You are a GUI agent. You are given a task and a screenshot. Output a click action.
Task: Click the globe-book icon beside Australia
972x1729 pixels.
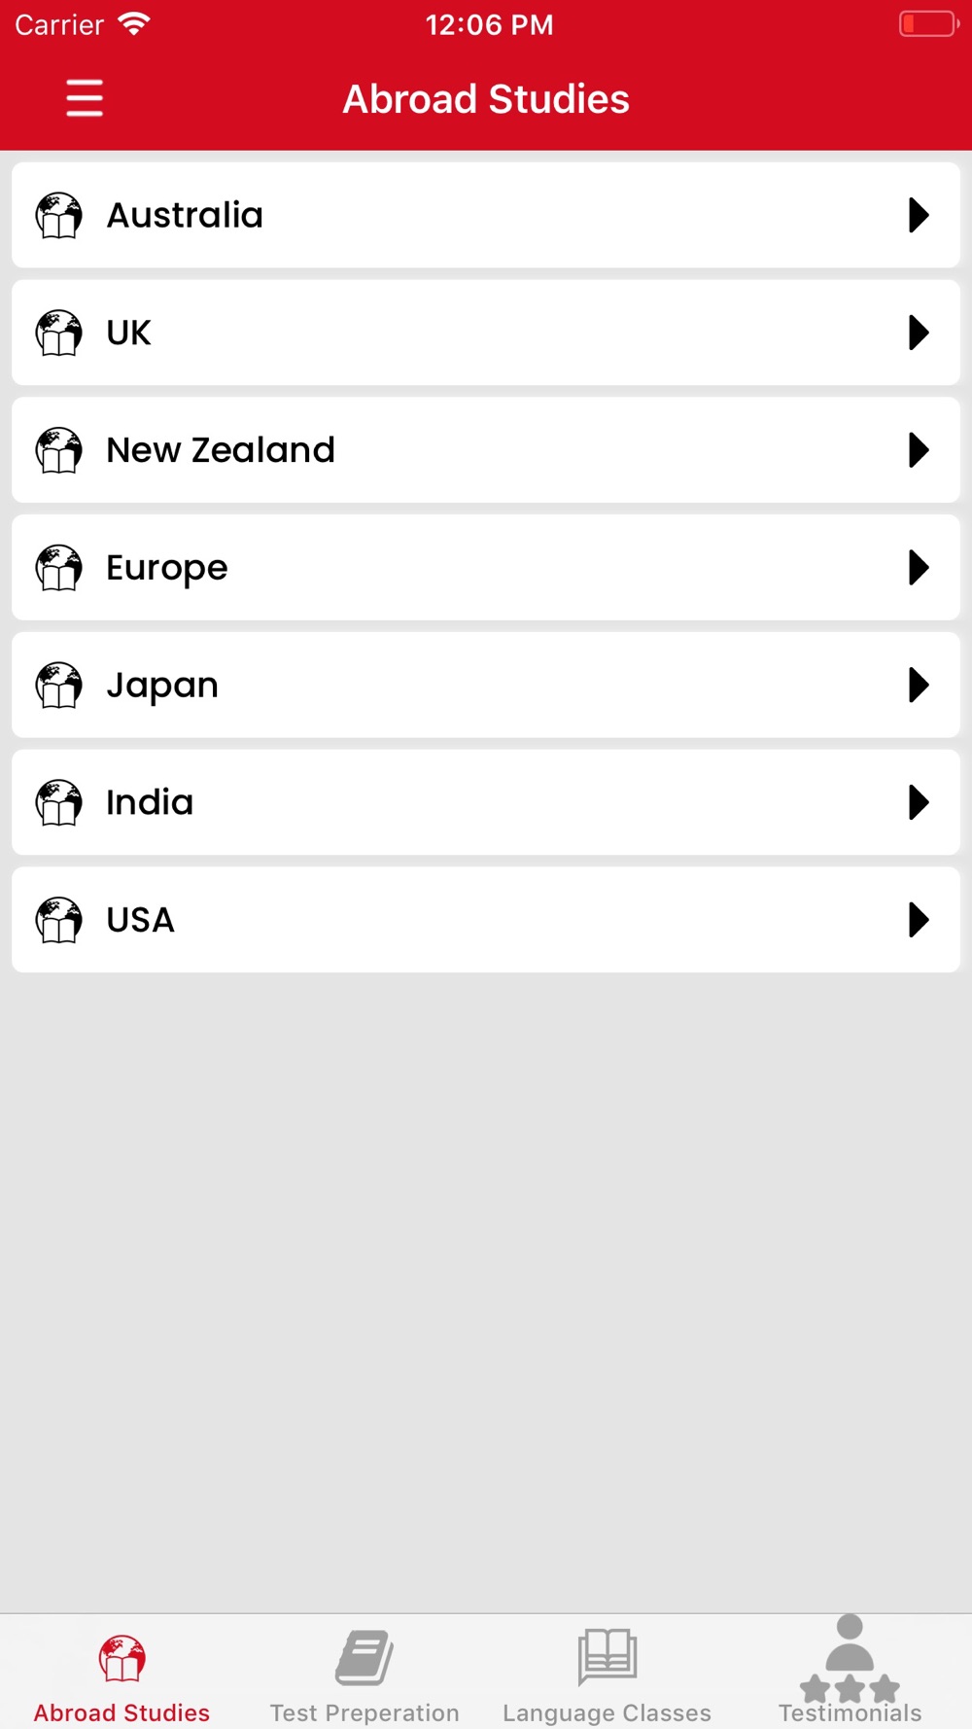(x=59, y=215)
